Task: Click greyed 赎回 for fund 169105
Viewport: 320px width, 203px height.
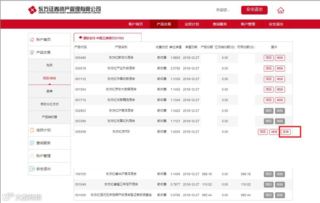Action: tap(268, 174)
